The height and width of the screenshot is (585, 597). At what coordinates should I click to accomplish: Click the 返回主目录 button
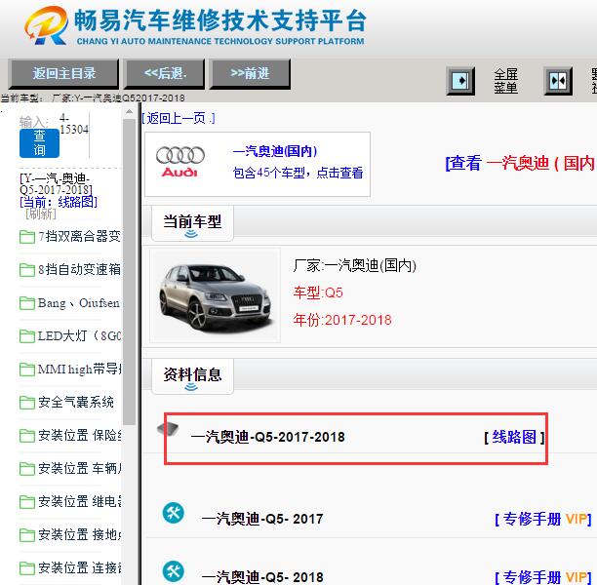[x=63, y=73]
